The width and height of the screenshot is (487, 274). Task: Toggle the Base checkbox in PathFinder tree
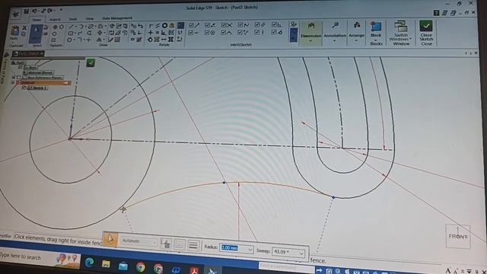(x=21, y=67)
